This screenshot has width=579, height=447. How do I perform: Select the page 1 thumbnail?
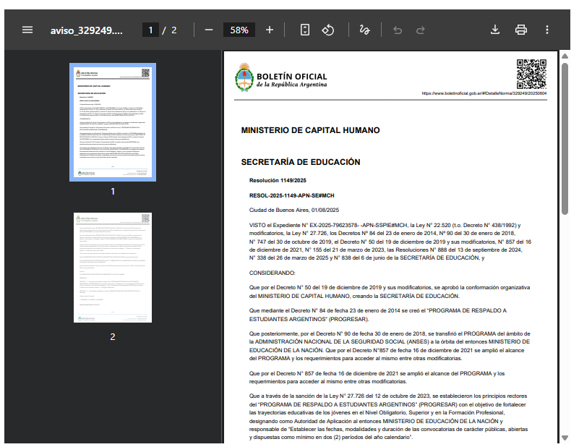(112, 122)
